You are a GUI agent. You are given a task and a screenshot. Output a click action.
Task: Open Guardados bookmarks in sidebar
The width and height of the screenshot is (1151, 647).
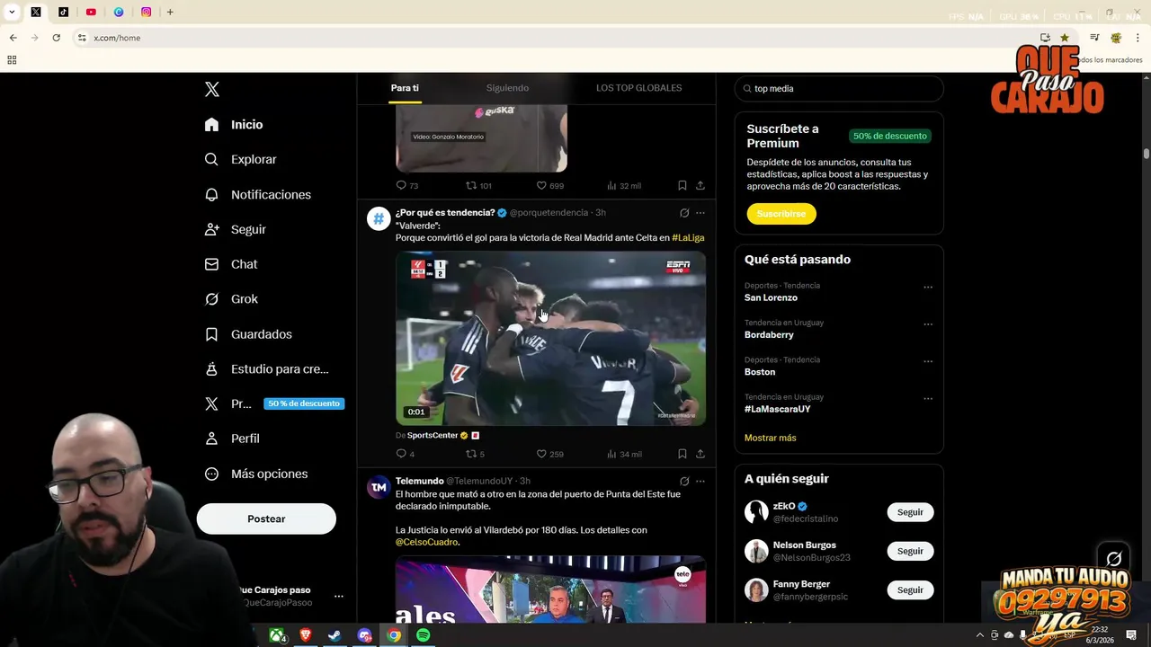[248, 334]
